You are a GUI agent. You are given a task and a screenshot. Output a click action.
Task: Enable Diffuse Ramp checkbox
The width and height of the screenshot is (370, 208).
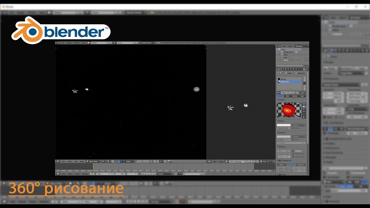click(293, 128)
